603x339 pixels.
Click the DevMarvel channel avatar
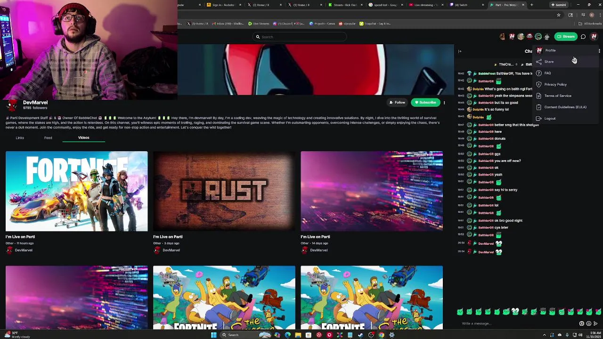(x=12, y=105)
